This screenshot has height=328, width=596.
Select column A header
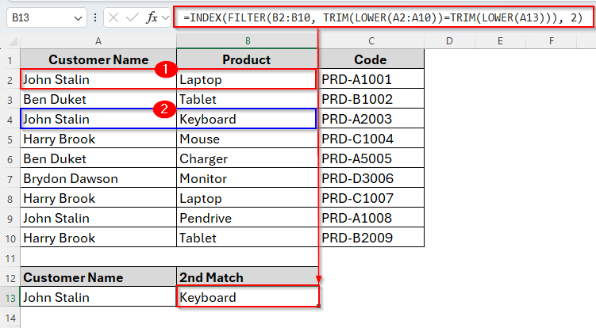(x=98, y=40)
